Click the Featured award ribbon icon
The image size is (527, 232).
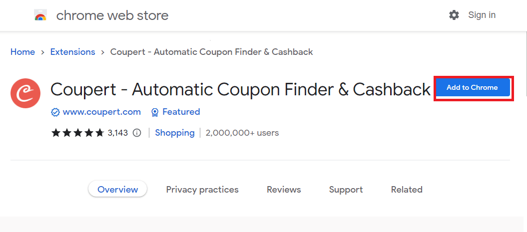click(x=155, y=112)
